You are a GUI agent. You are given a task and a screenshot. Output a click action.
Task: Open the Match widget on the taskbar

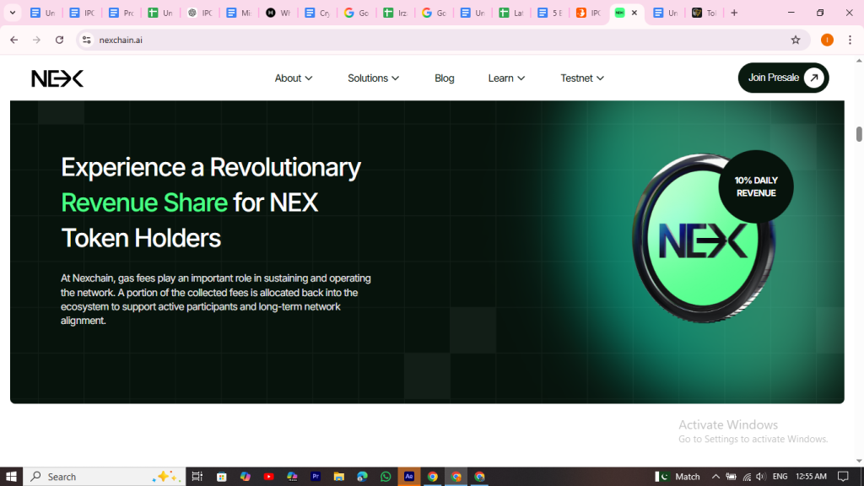[678, 477]
